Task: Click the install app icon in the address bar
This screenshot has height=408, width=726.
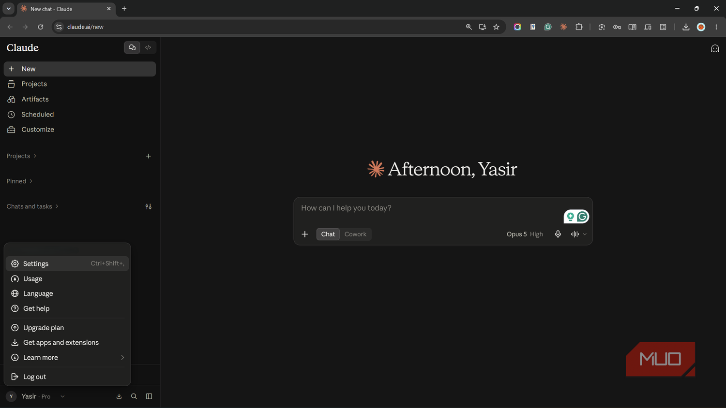Action: tap(483, 27)
